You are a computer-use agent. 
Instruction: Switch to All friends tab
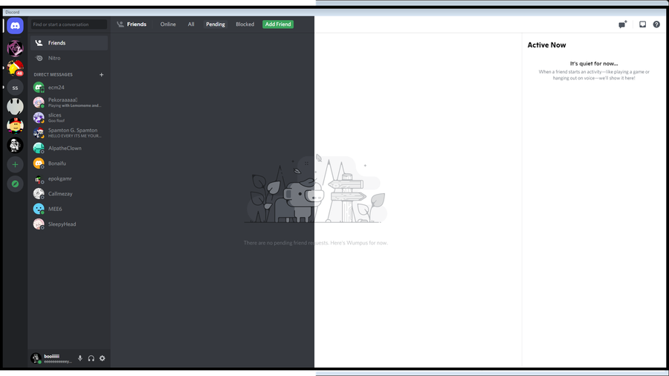point(191,25)
